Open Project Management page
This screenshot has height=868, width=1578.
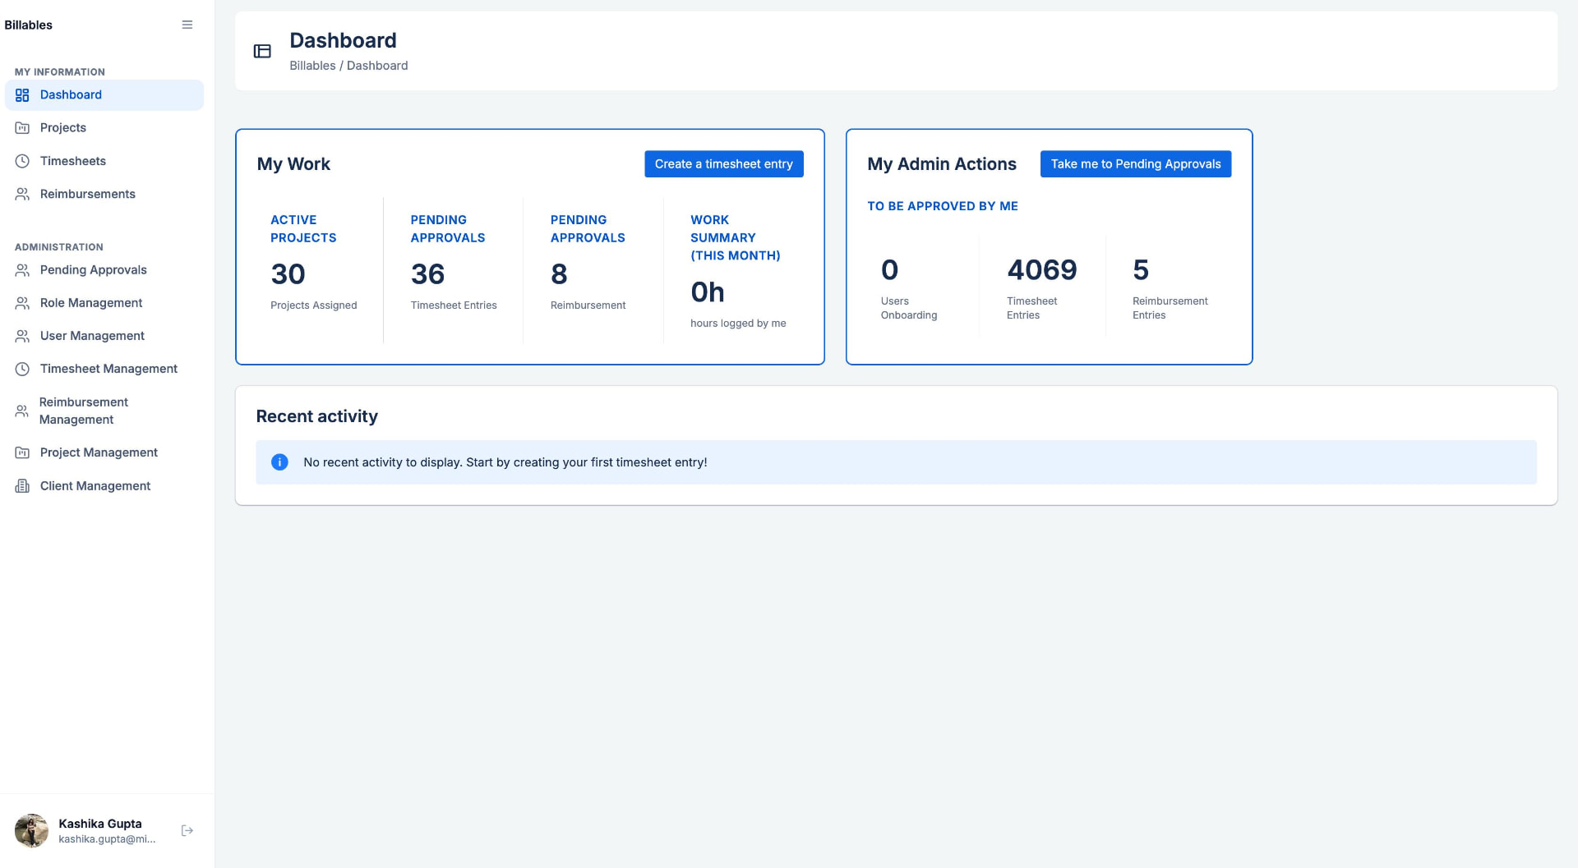(104, 452)
